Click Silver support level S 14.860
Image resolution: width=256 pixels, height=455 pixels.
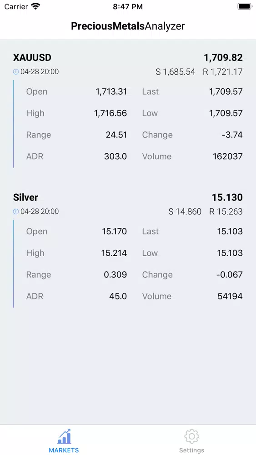click(x=185, y=212)
